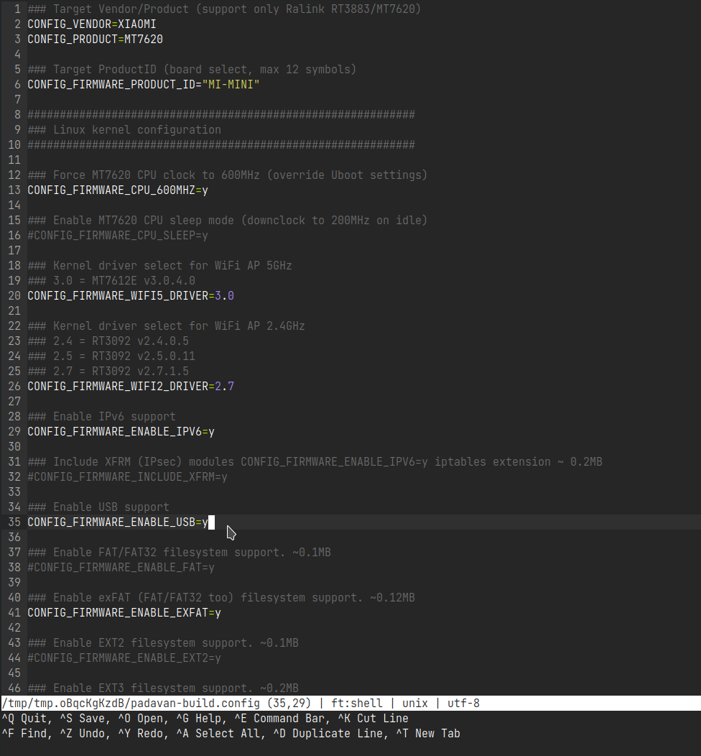701x756 pixels.
Task: Click the commented CONFIG_FIRMWARE_ENABLE_FAT=y line
Action: pos(121,568)
